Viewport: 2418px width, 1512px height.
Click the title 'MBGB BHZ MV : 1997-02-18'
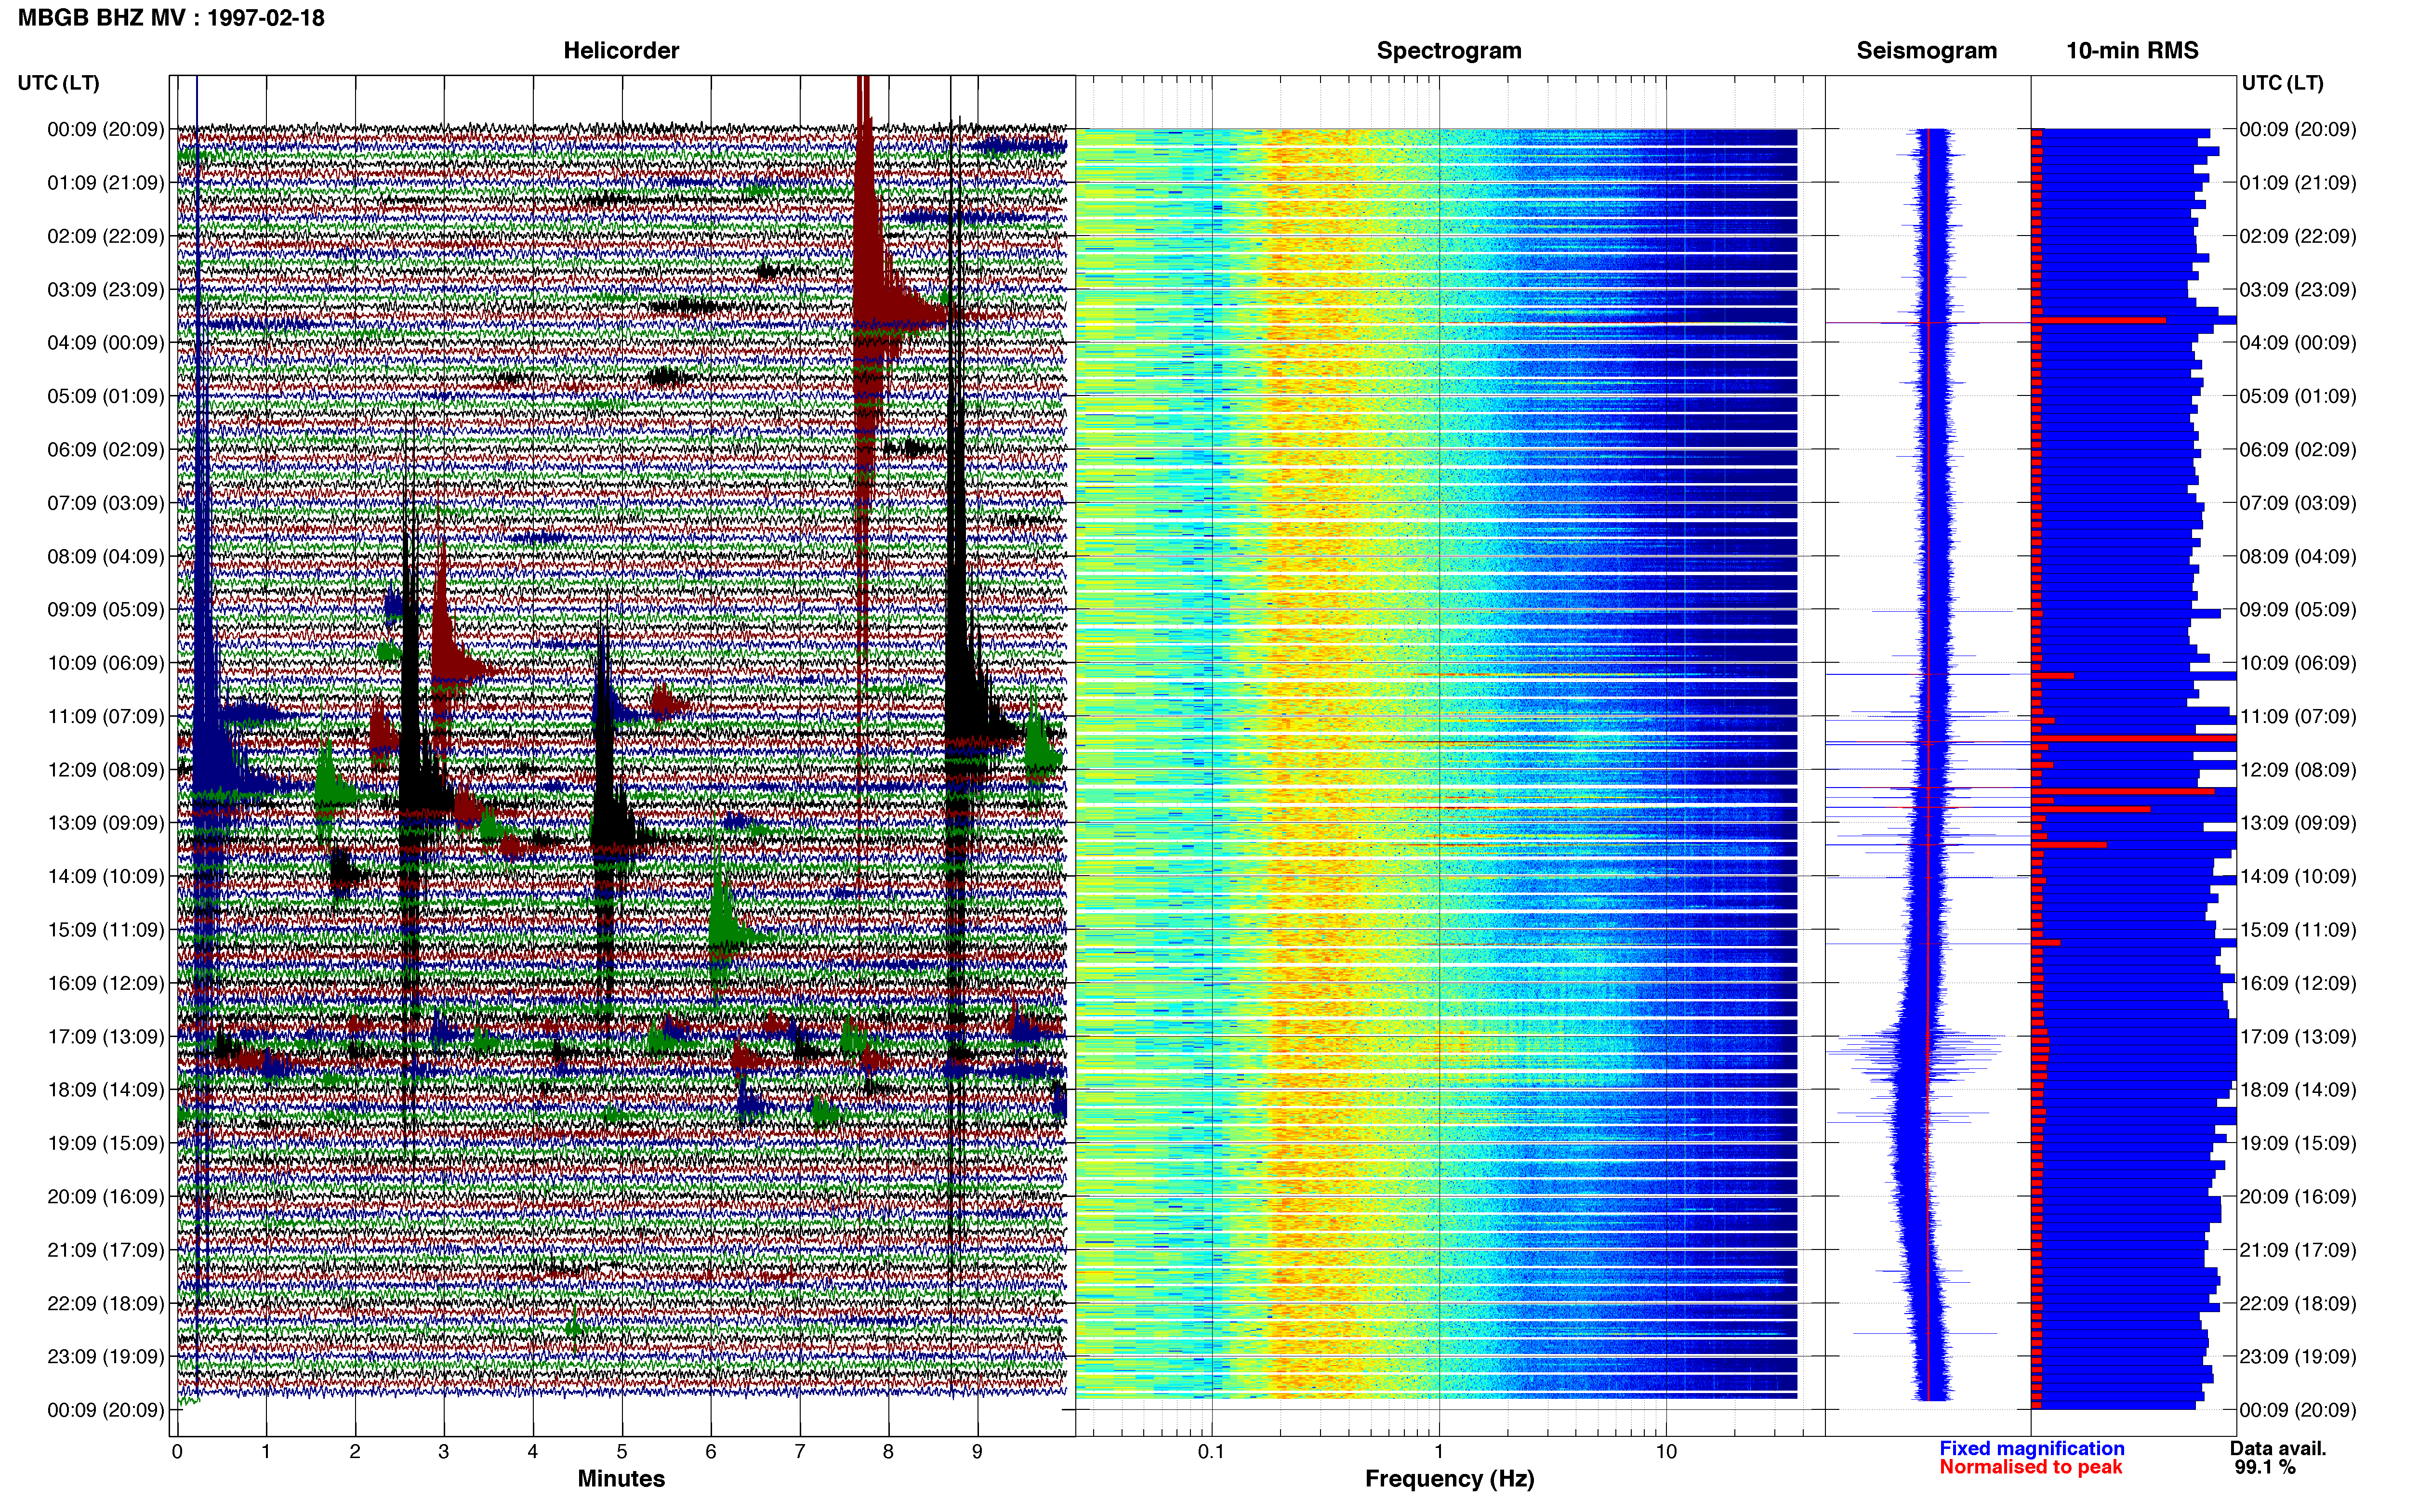pos(171,17)
